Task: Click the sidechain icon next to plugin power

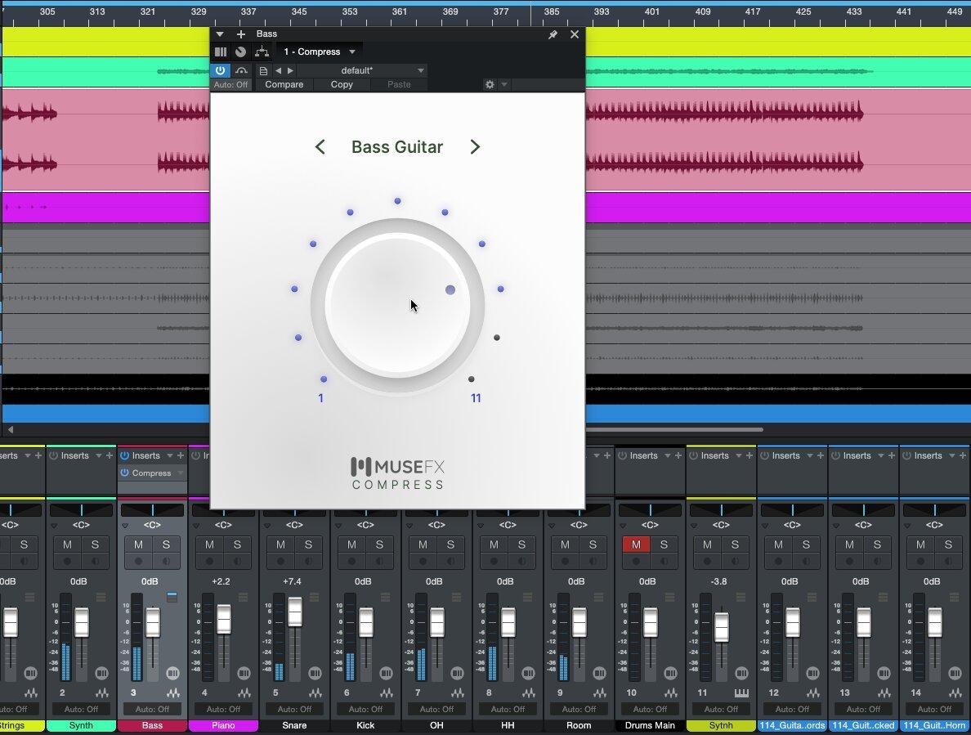Action: tap(241, 70)
